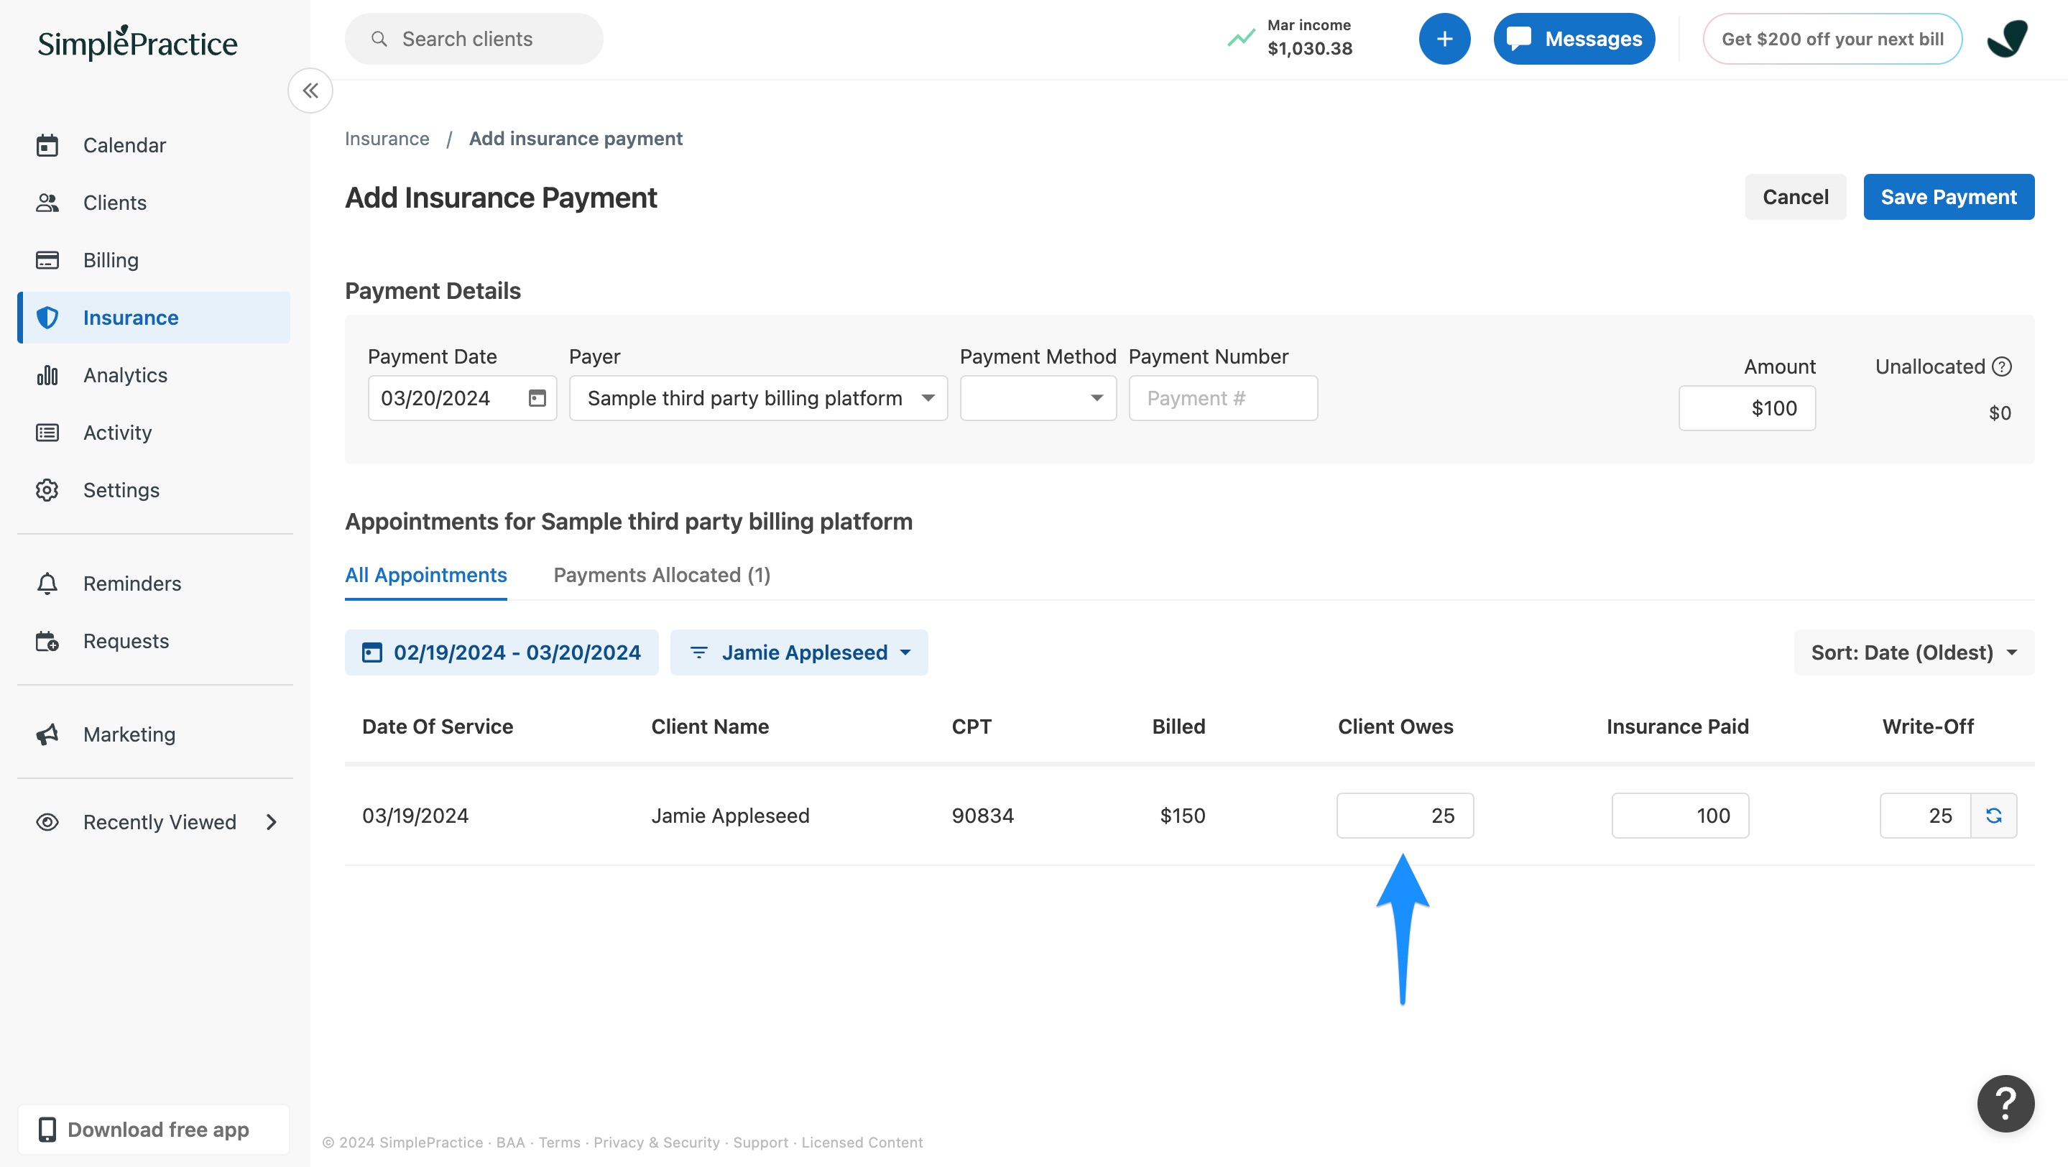
Task: Open the account avatar menu
Action: (x=2007, y=39)
